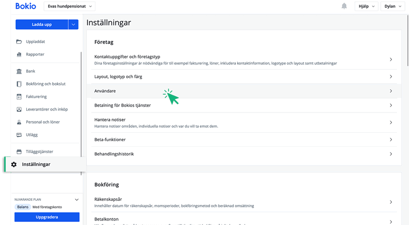Click the Företag section heading

point(104,42)
